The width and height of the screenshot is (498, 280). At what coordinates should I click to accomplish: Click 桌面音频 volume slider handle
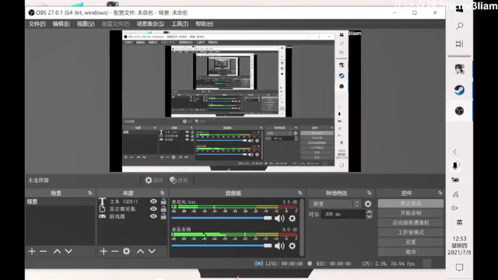(x=268, y=246)
